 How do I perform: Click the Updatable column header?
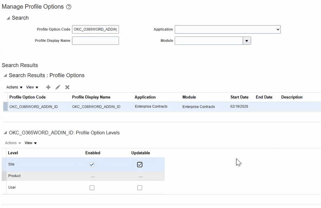(140, 153)
